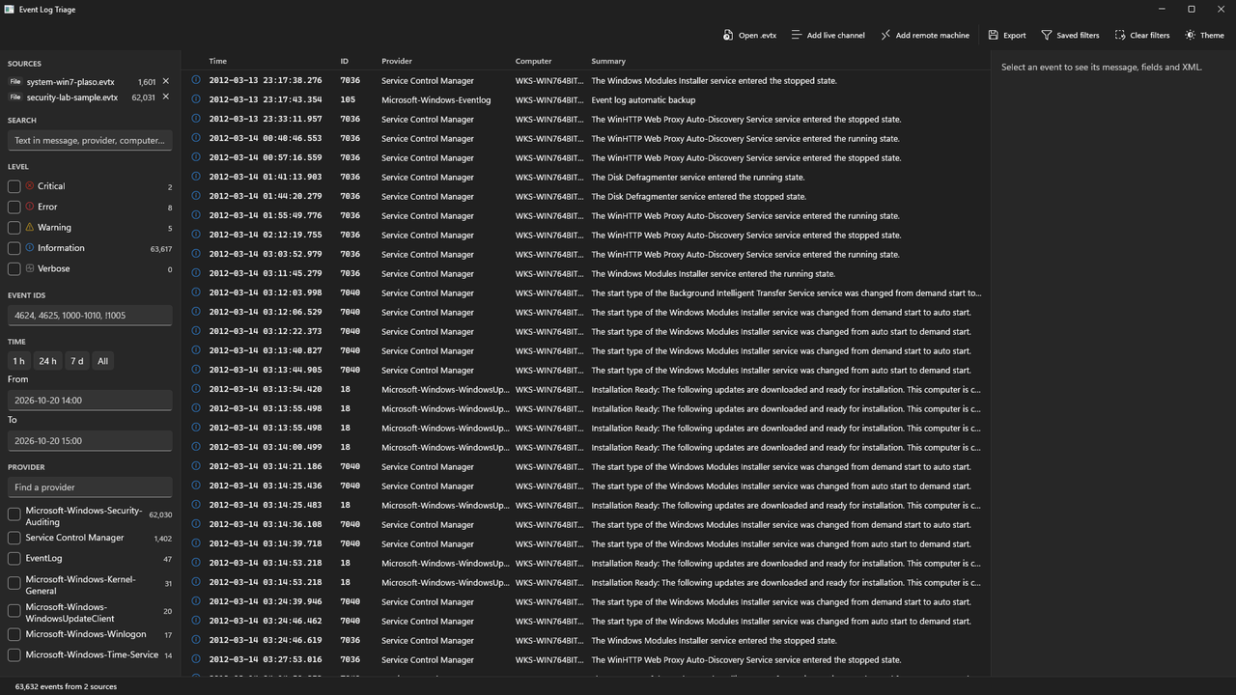Screen dimensions: 1236x695
Task: Select the Event log automatic backup event
Action: (586, 100)
